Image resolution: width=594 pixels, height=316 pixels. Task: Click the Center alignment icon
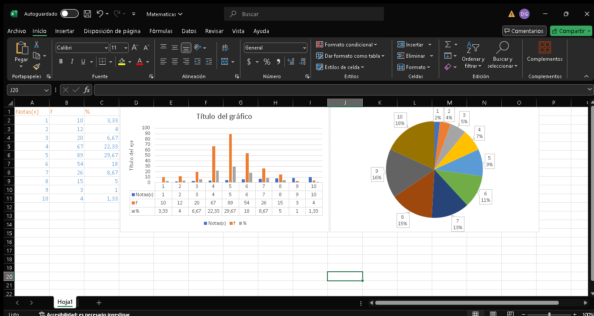pos(174,62)
